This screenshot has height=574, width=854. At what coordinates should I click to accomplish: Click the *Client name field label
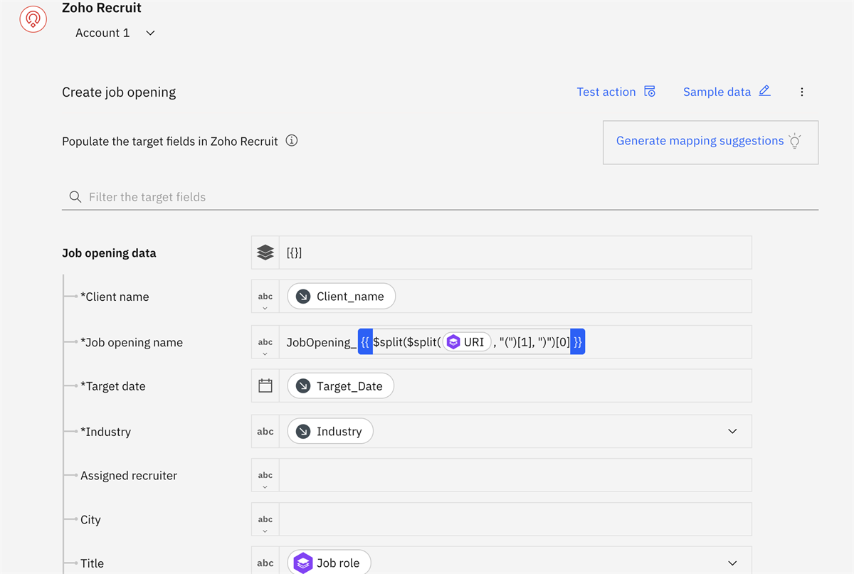(x=115, y=297)
